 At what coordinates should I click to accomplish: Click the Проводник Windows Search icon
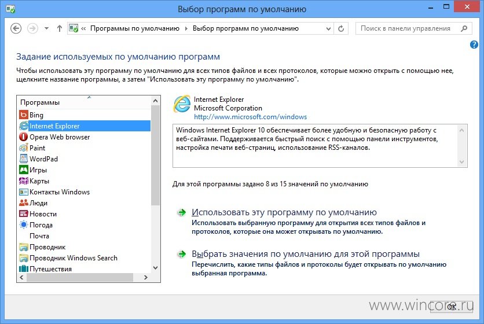point(24,257)
